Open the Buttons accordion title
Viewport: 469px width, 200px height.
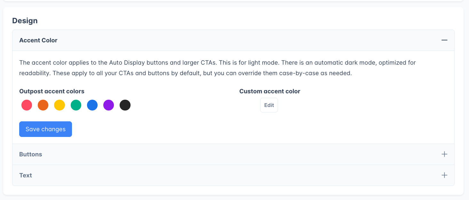tap(31, 154)
